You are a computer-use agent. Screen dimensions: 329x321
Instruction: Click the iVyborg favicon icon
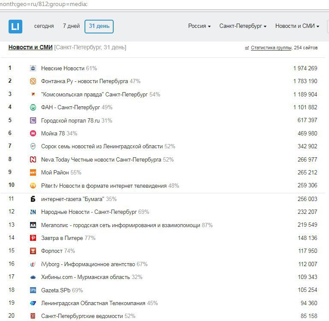click(33, 264)
